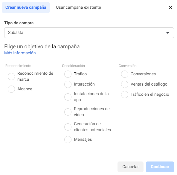The width and height of the screenshot is (177, 175).
Task: Choose the Alcance radio button
Action: click(x=11, y=89)
